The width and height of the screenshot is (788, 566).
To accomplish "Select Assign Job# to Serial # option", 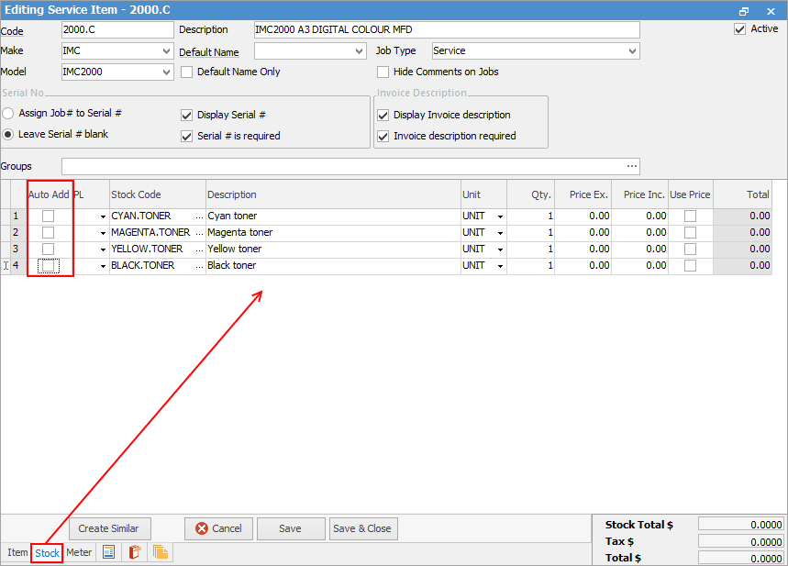I will (8, 114).
